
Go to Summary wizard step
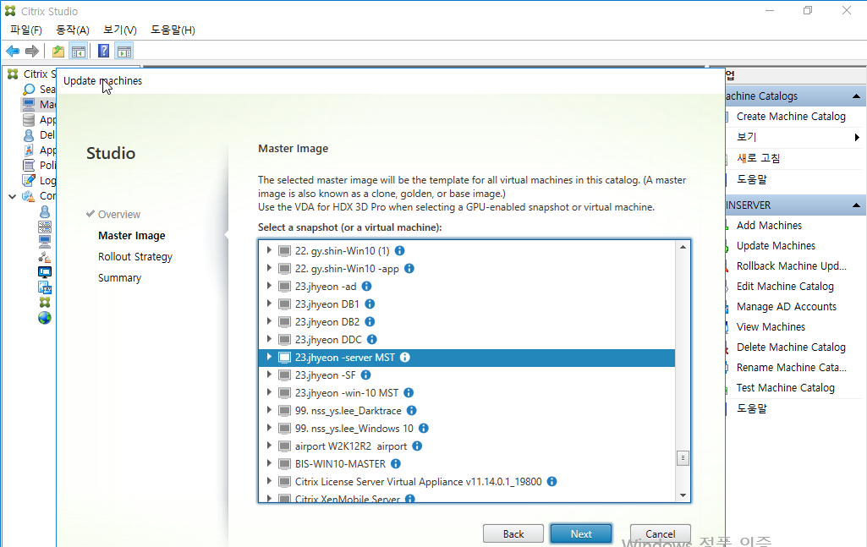tap(119, 278)
